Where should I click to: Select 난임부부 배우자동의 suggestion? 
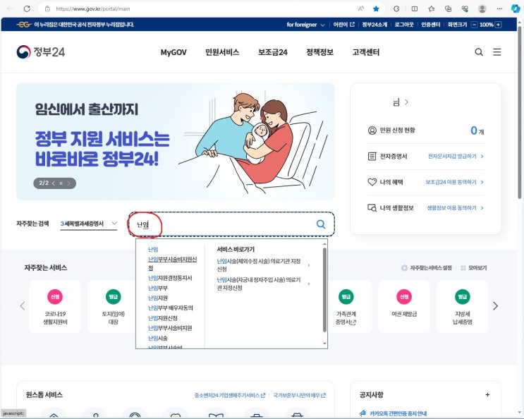171,308
